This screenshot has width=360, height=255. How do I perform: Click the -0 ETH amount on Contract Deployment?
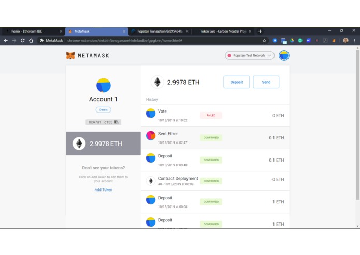coord(278,179)
